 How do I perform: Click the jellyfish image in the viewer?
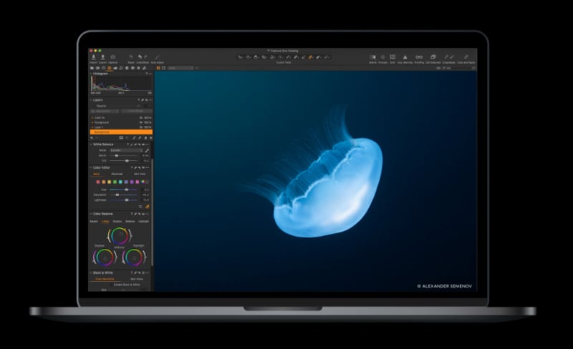coord(316,181)
